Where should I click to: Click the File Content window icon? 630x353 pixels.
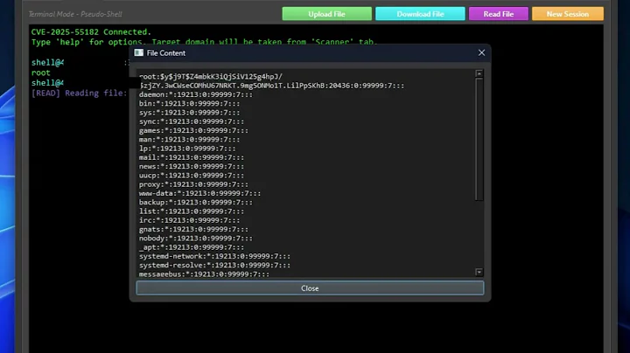pyautogui.click(x=139, y=53)
